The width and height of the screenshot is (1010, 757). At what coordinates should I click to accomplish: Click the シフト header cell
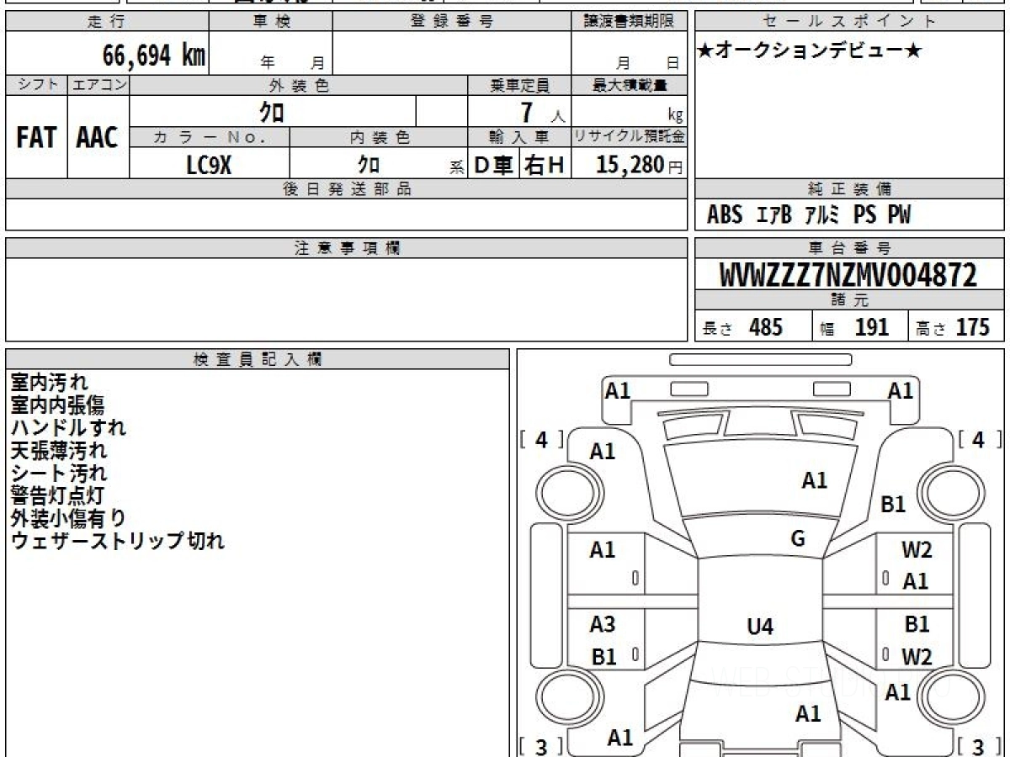(x=36, y=85)
